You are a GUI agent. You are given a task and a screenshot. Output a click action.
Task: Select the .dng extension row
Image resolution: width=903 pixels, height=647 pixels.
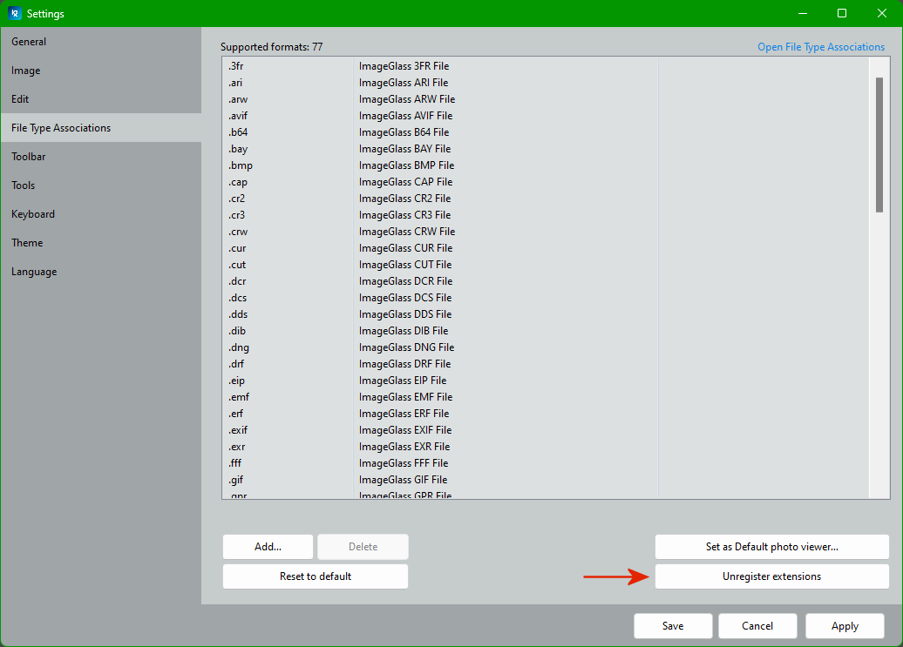pyautogui.click(x=545, y=347)
